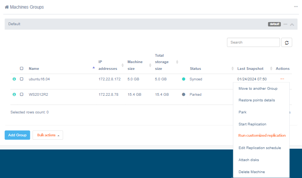This screenshot has height=178, width=302.
Task: Check the WS2012R2 row checkbox
Action: click(x=21, y=94)
